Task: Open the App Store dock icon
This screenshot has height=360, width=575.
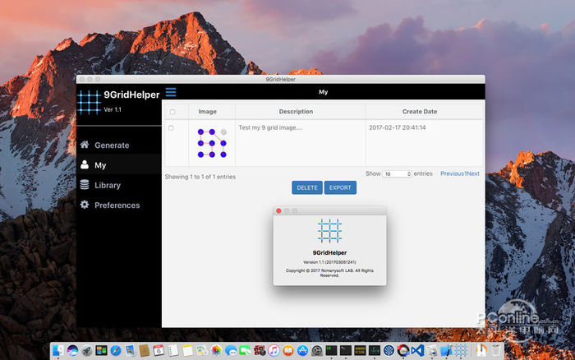Action: click(302, 350)
